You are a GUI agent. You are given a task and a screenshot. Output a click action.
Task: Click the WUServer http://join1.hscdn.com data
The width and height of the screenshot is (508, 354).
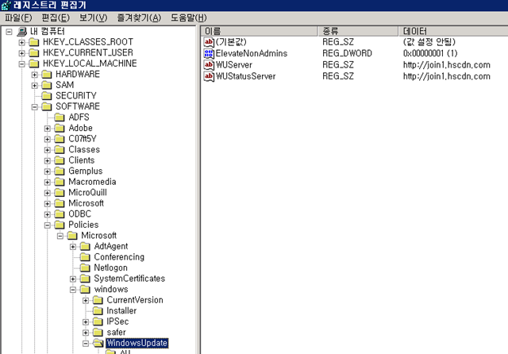pyautogui.click(x=446, y=65)
